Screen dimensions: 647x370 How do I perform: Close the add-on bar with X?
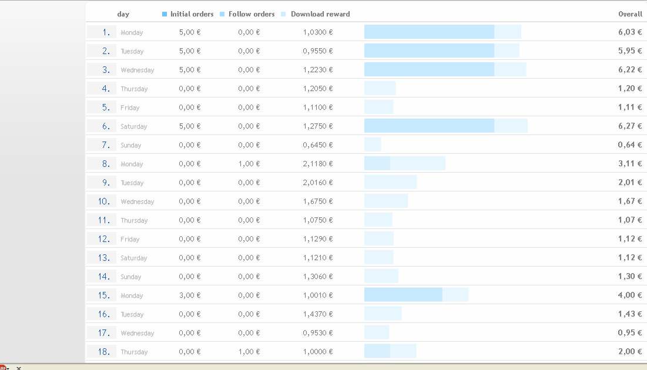(x=18, y=368)
